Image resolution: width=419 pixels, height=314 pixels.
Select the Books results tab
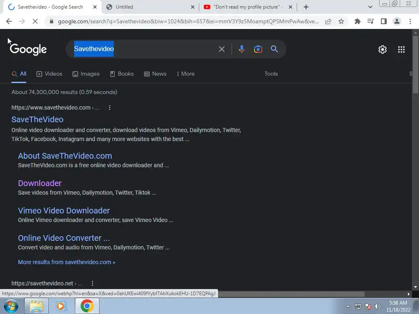click(x=122, y=74)
